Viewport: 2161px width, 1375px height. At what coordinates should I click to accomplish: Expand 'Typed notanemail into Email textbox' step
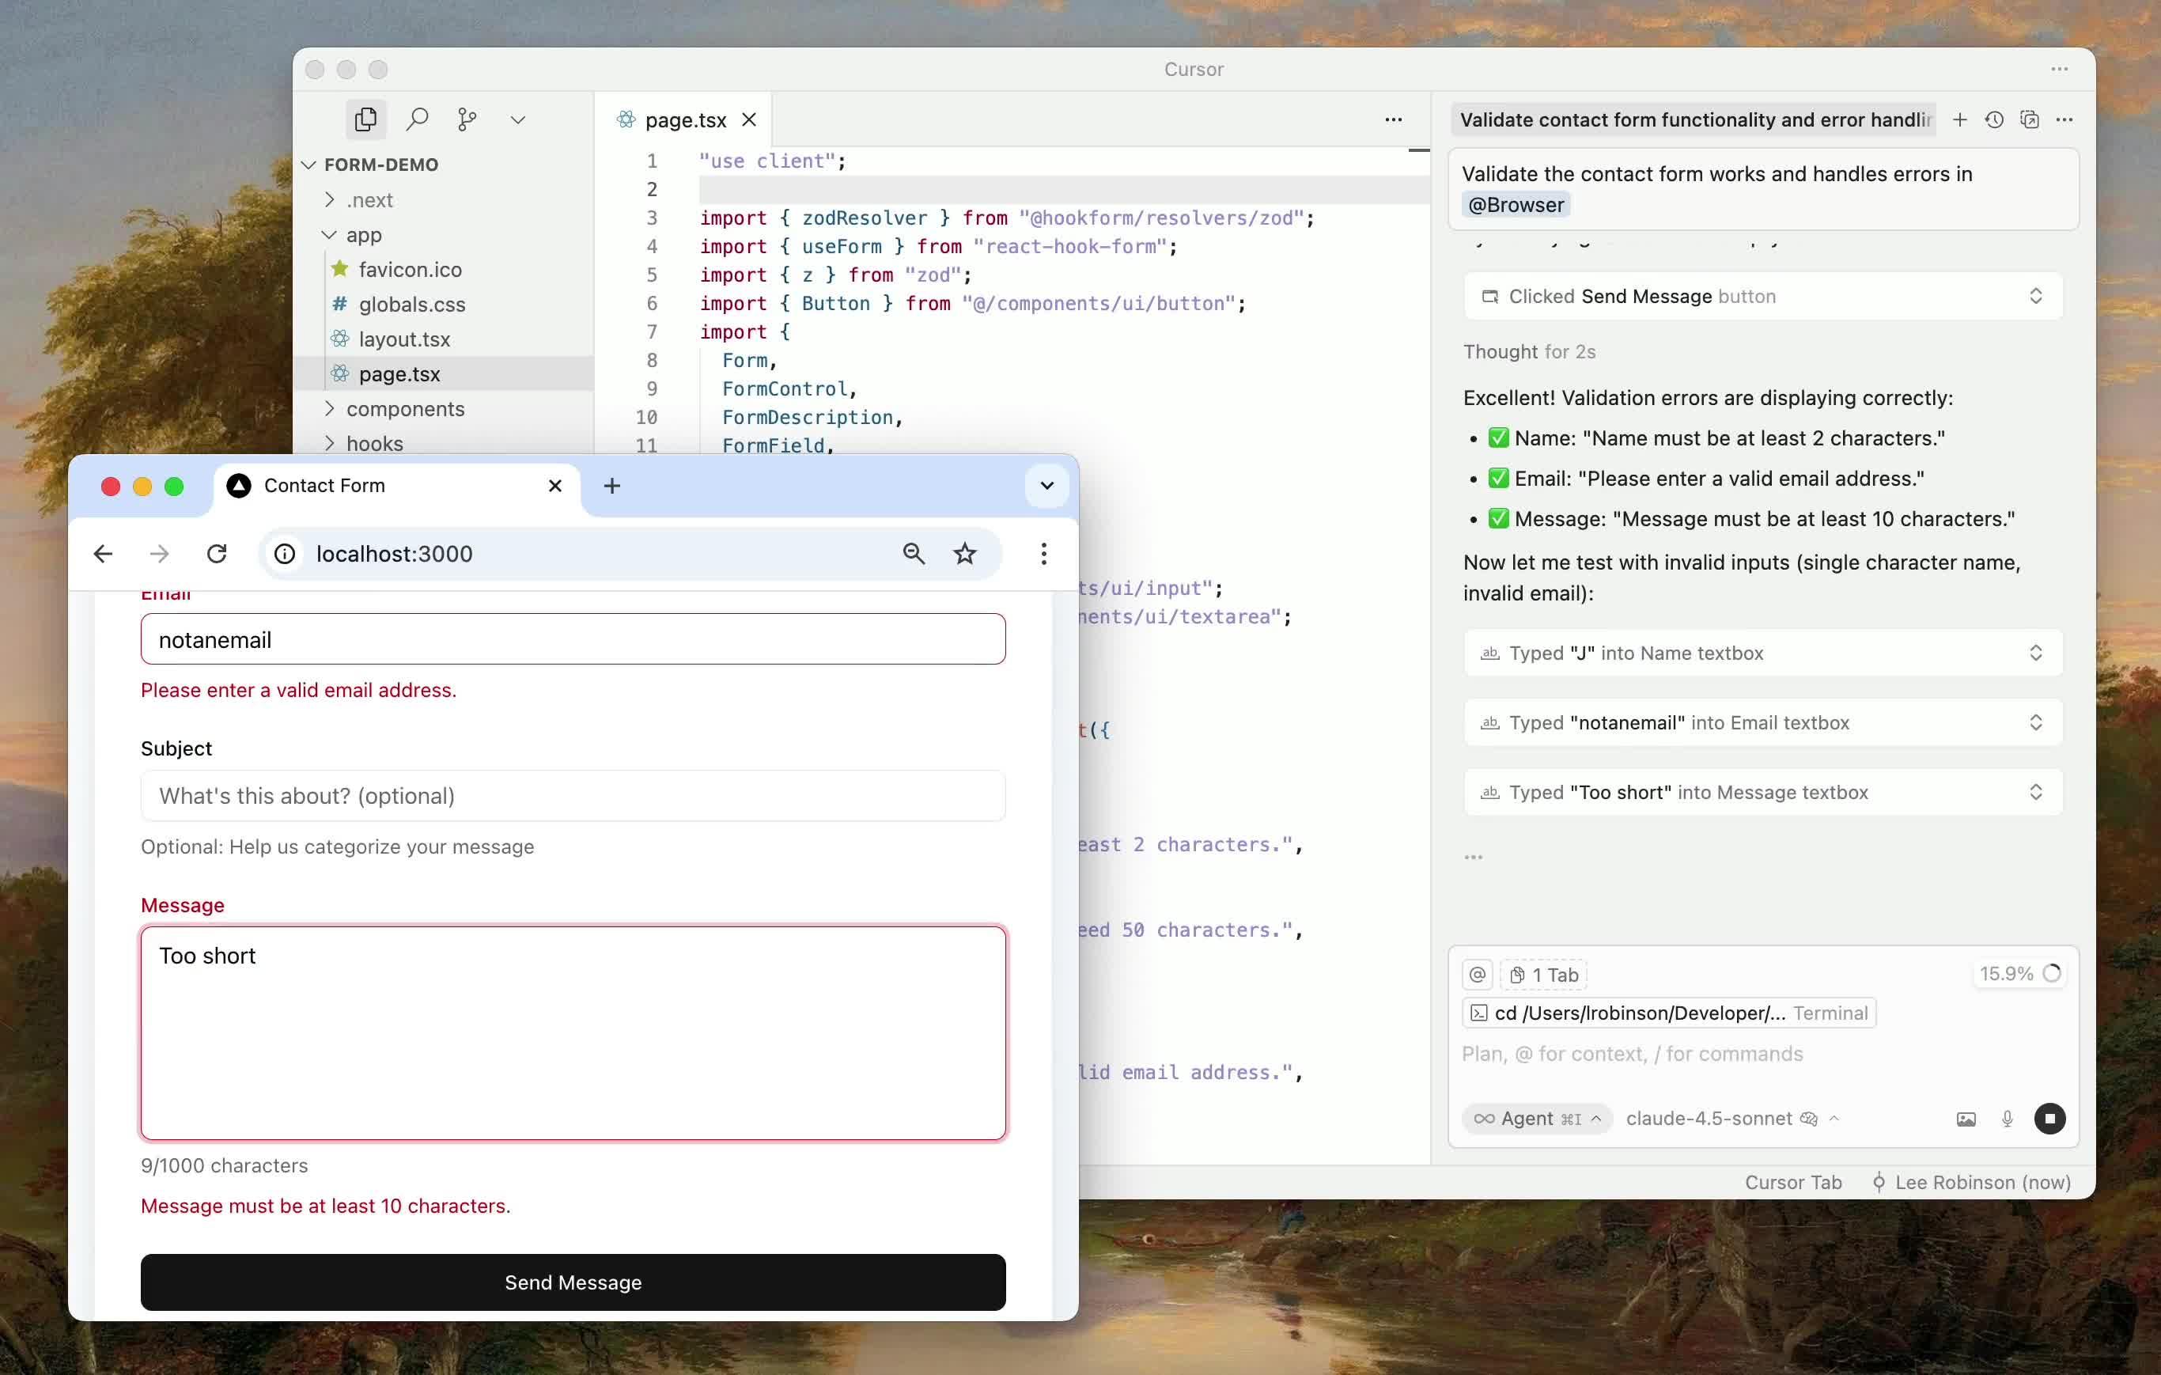(x=2035, y=722)
